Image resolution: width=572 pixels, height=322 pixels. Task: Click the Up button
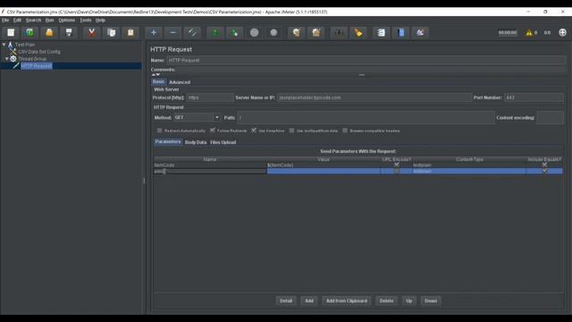tap(409, 301)
